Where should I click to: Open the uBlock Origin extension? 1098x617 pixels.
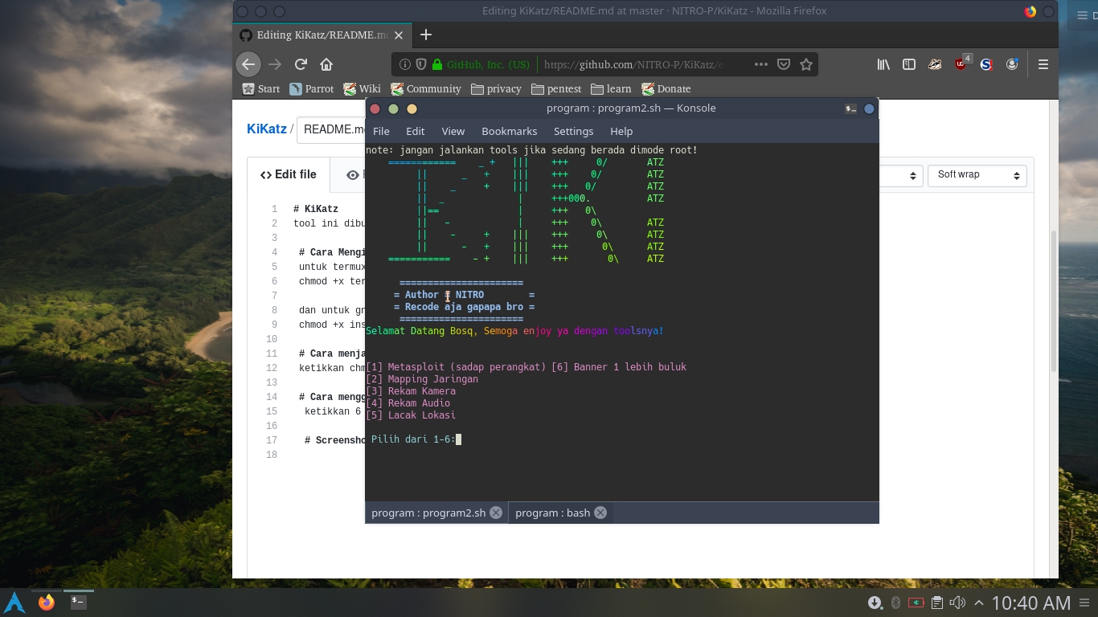point(961,64)
